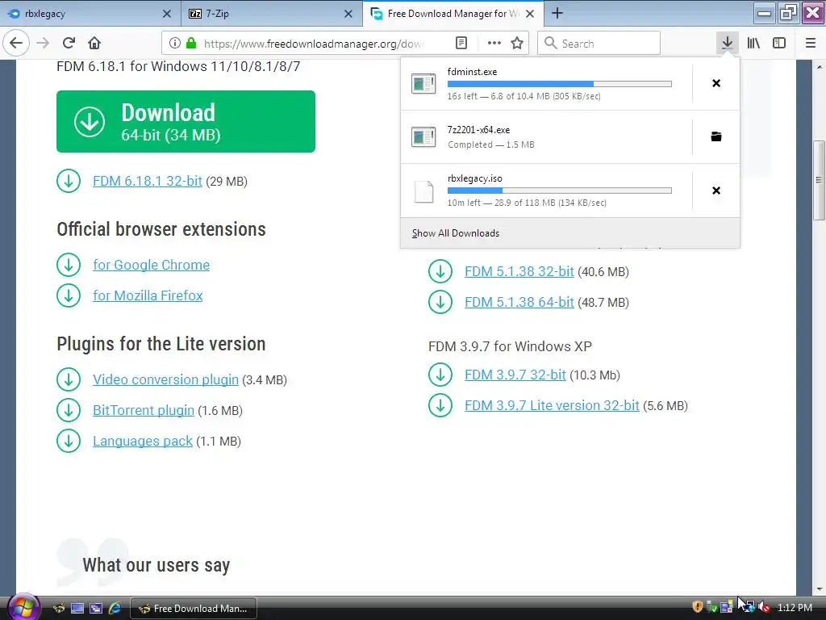Image resolution: width=826 pixels, height=620 pixels.
Task: Click the downloads toolbar arrow button
Action: click(727, 44)
